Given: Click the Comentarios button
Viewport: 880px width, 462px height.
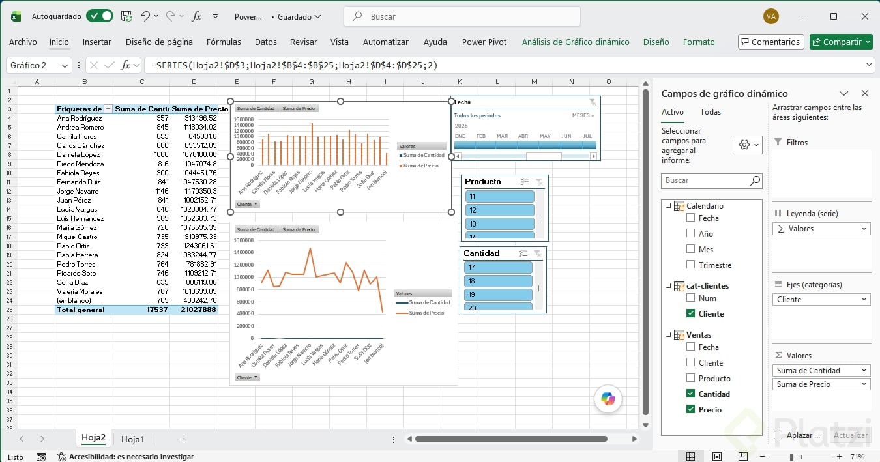Looking at the screenshot, I should click(x=770, y=42).
